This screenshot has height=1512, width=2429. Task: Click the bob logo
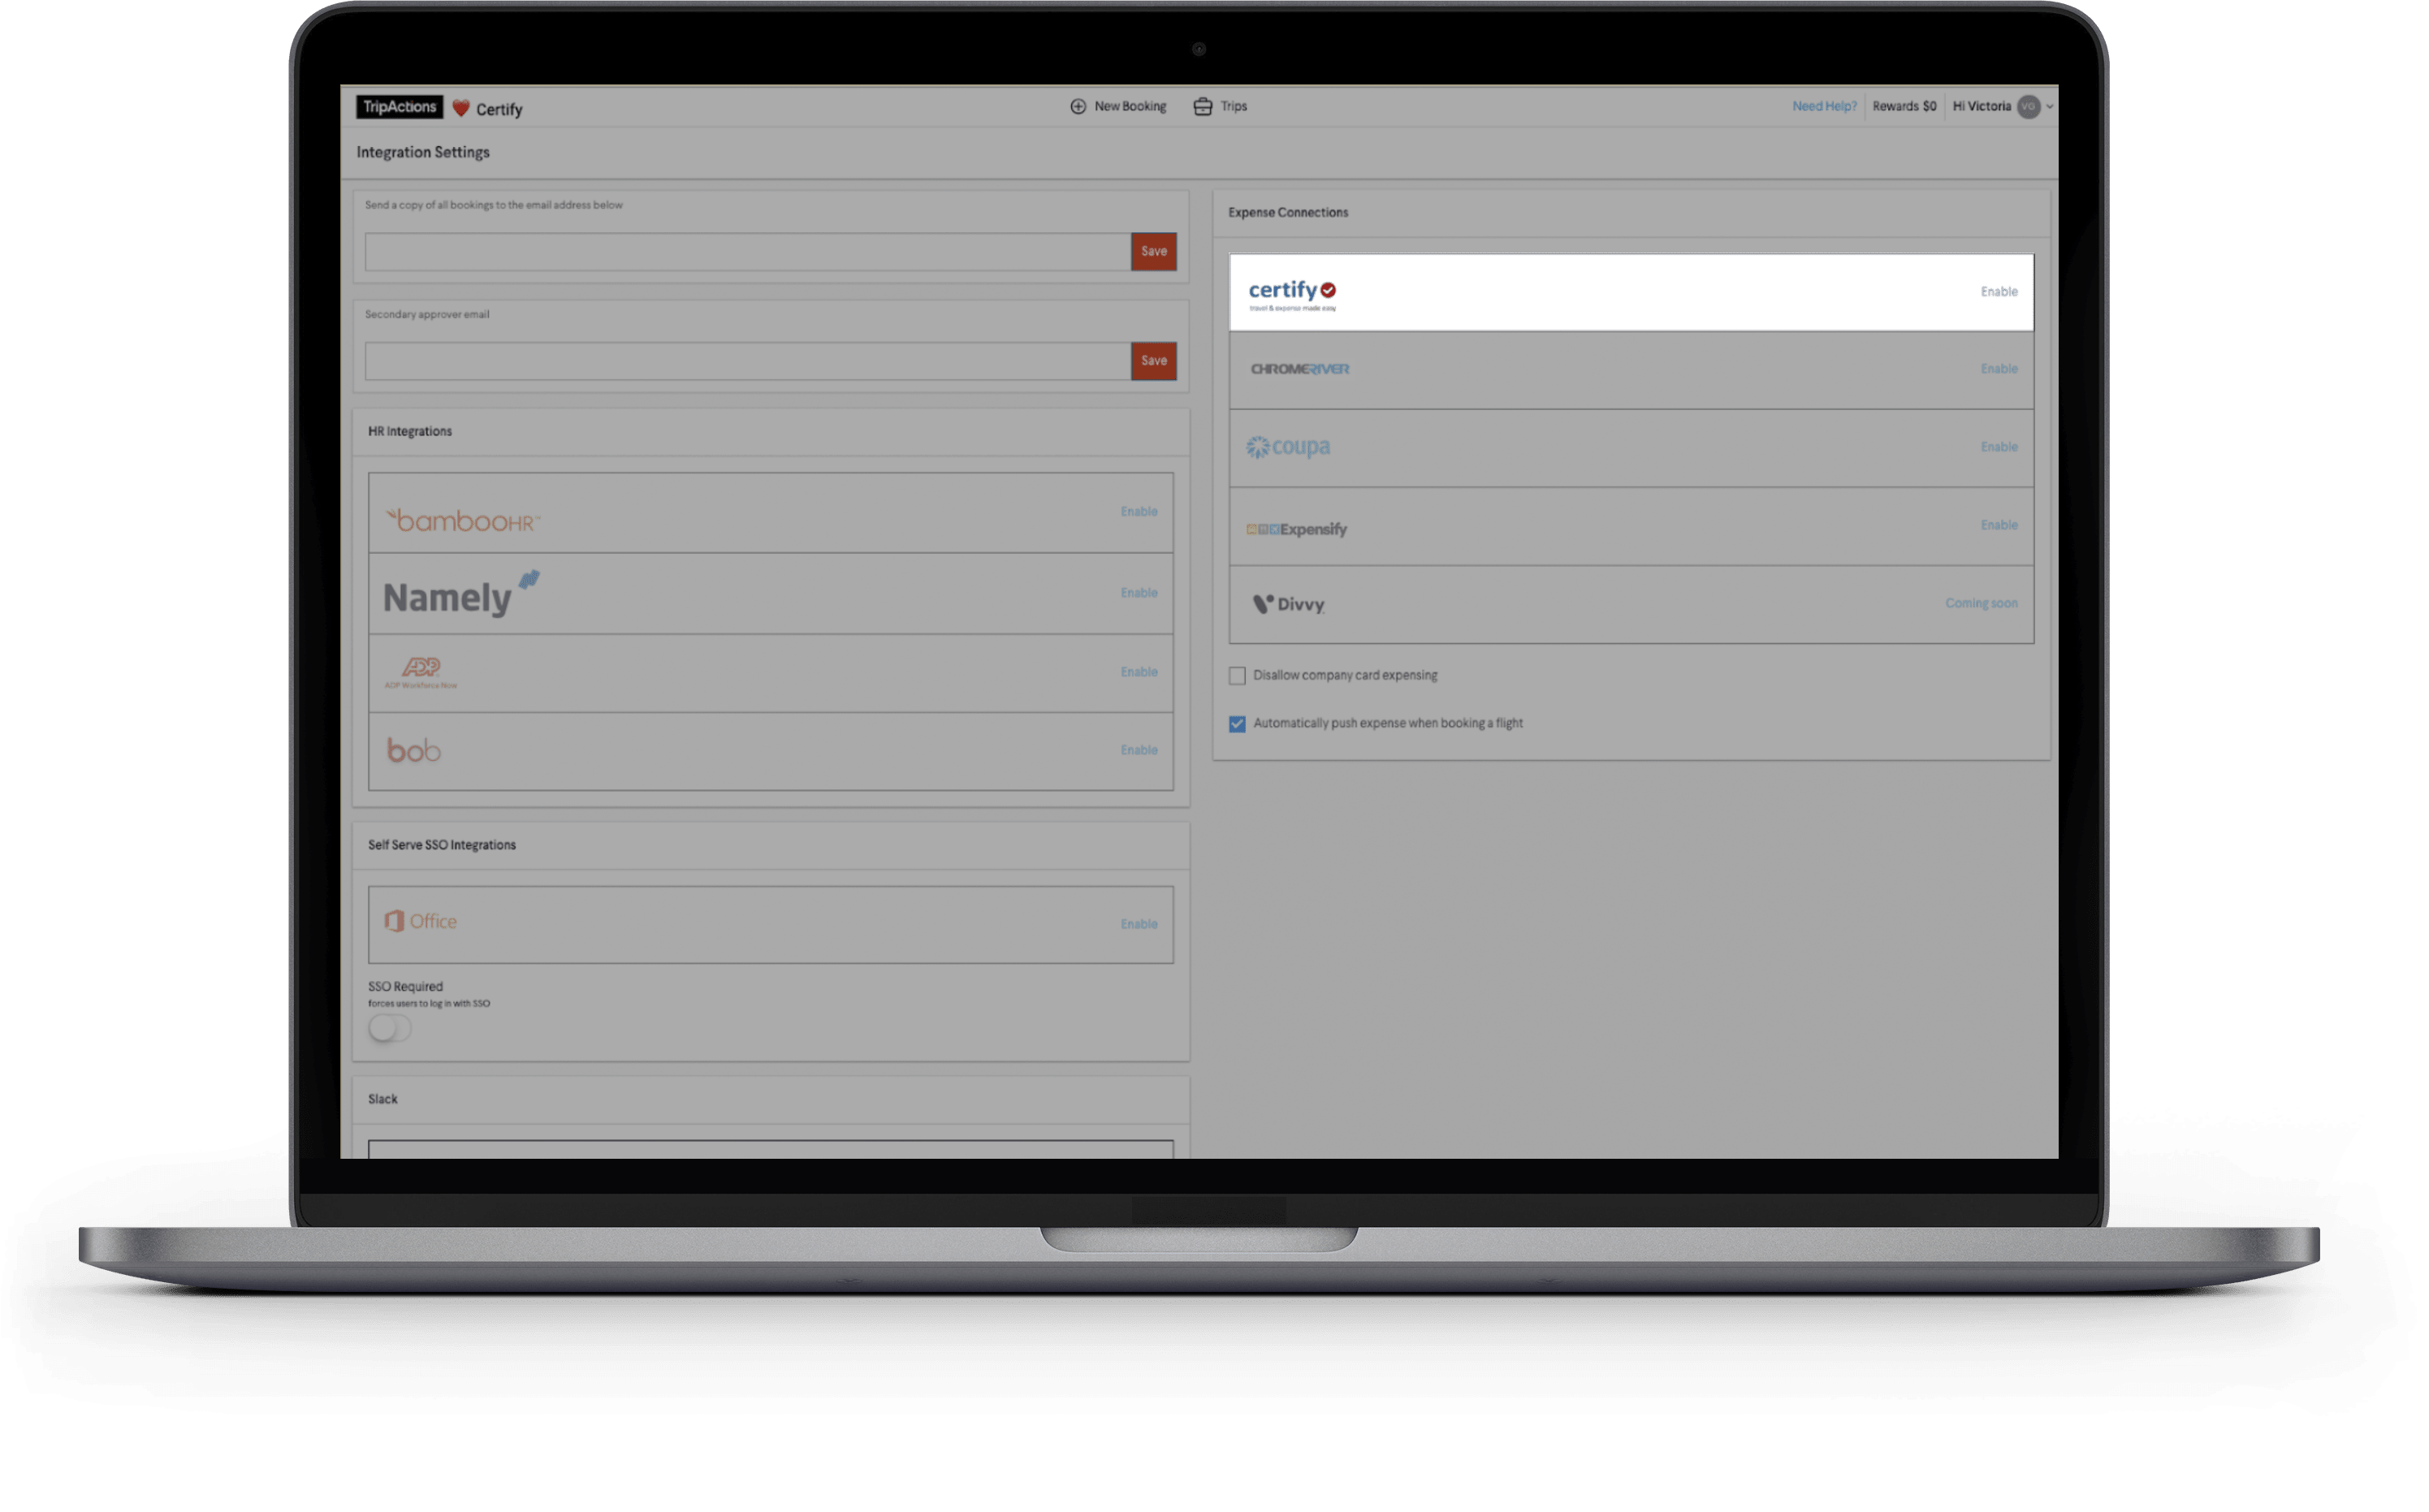413,751
